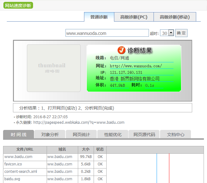Switch to the 网页统计 tab
This screenshot has width=207, height=183.
(81, 135)
